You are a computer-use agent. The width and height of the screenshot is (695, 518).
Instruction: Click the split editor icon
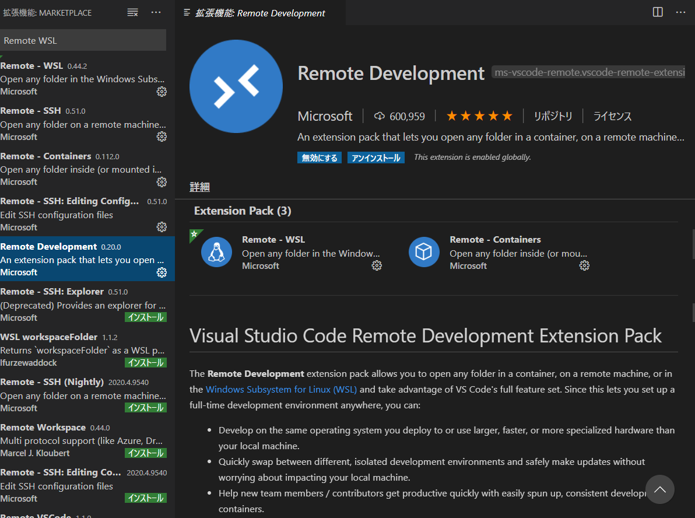658,12
